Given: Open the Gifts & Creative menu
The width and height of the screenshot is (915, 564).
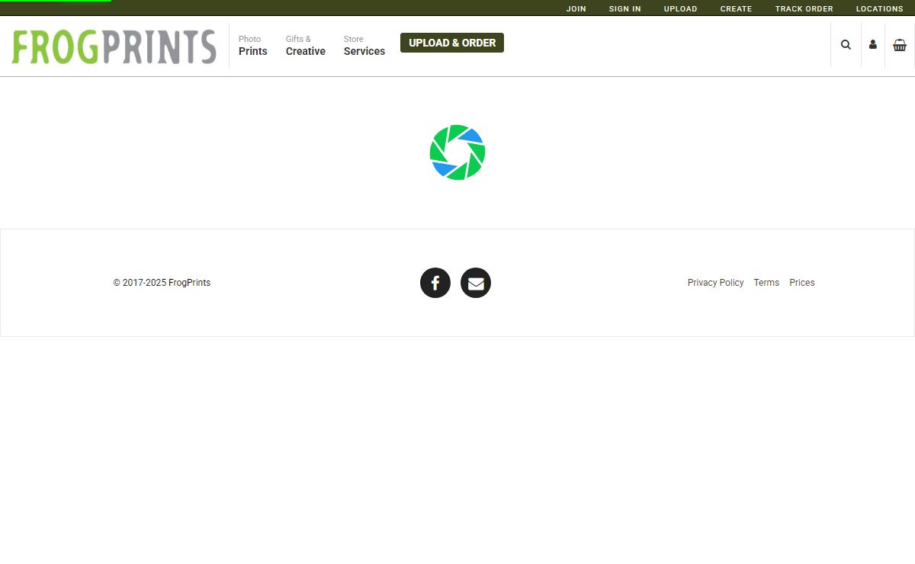Looking at the screenshot, I should (x=306, y=46).
